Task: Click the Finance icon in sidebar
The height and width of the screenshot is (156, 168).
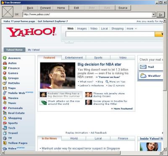Action: coord(5,68)
